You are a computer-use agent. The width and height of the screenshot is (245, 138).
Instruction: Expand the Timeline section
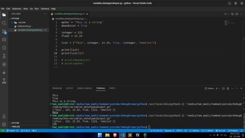(x=29, y=127)
